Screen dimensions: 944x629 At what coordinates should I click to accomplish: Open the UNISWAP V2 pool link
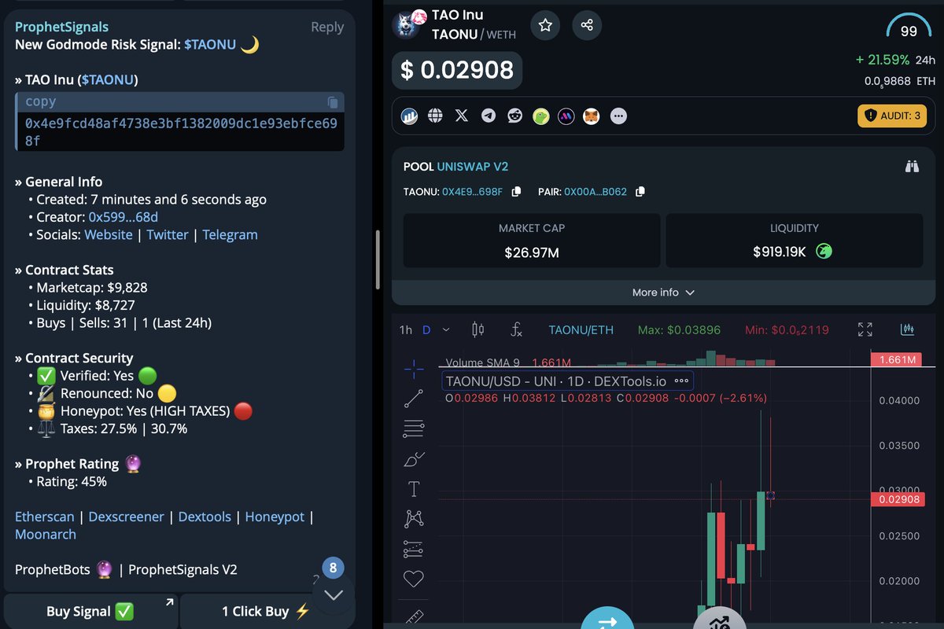[473, 167]
